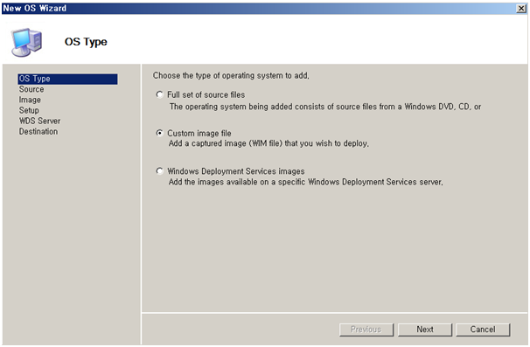The height and width of the screenshot is (347, 530).
Task: Close the New OS Wizard window
Action: [x=521, y=9]
